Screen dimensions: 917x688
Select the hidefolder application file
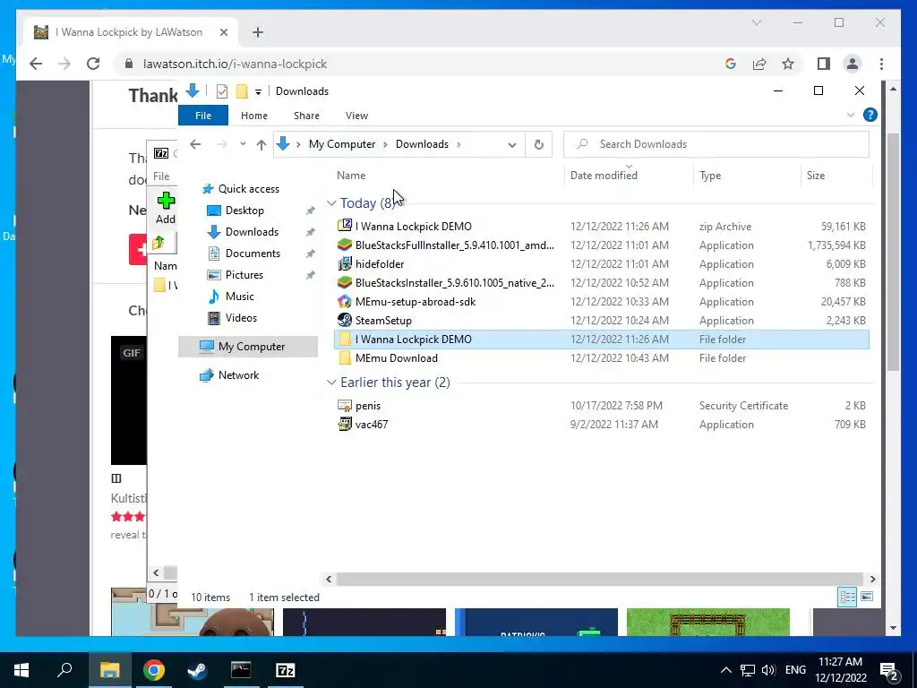(601, 264)
